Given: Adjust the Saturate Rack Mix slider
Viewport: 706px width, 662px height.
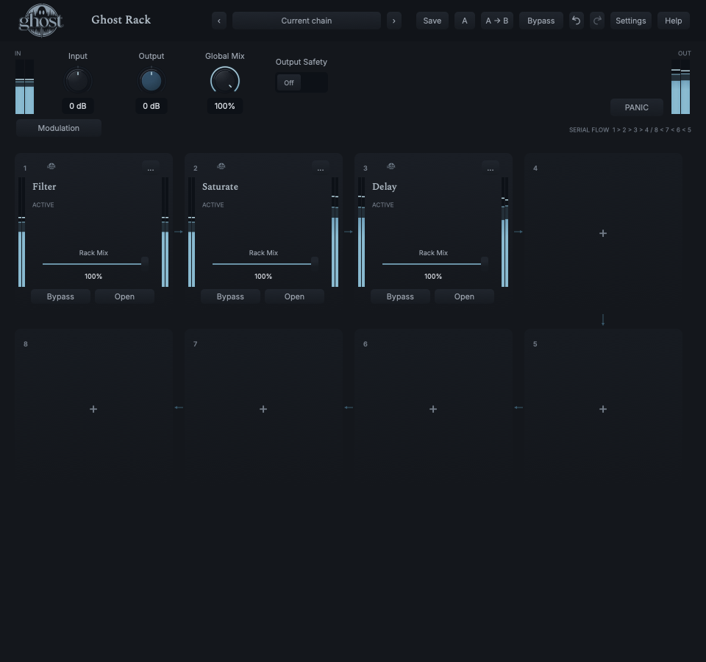Looking at the screenshot, I should [265, 263].
